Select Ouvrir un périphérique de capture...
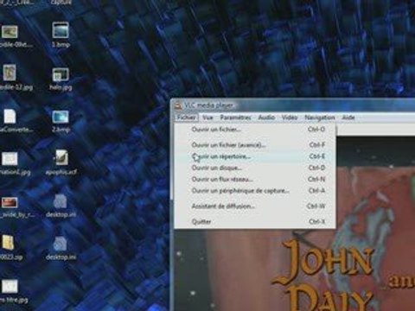The width and height of the screenshot is (415, 311). point(255,191)
